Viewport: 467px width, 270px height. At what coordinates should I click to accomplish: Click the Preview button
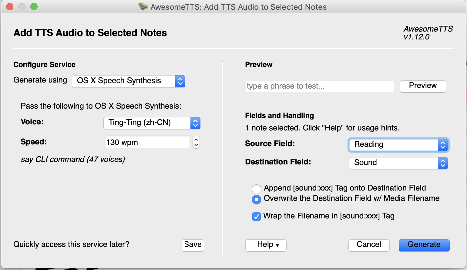click(423, 86)
